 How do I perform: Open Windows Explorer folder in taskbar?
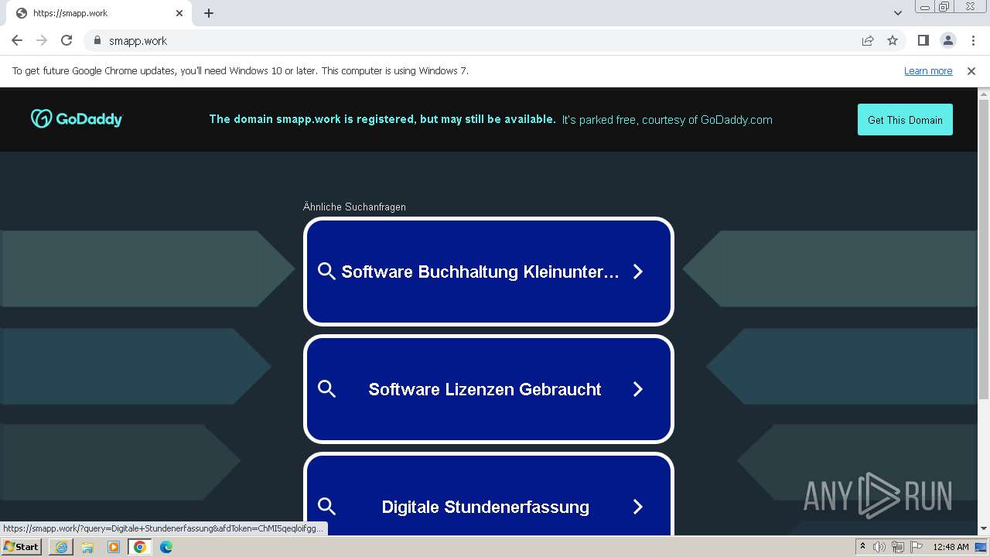pyautogui.click(x=87, y=547)
